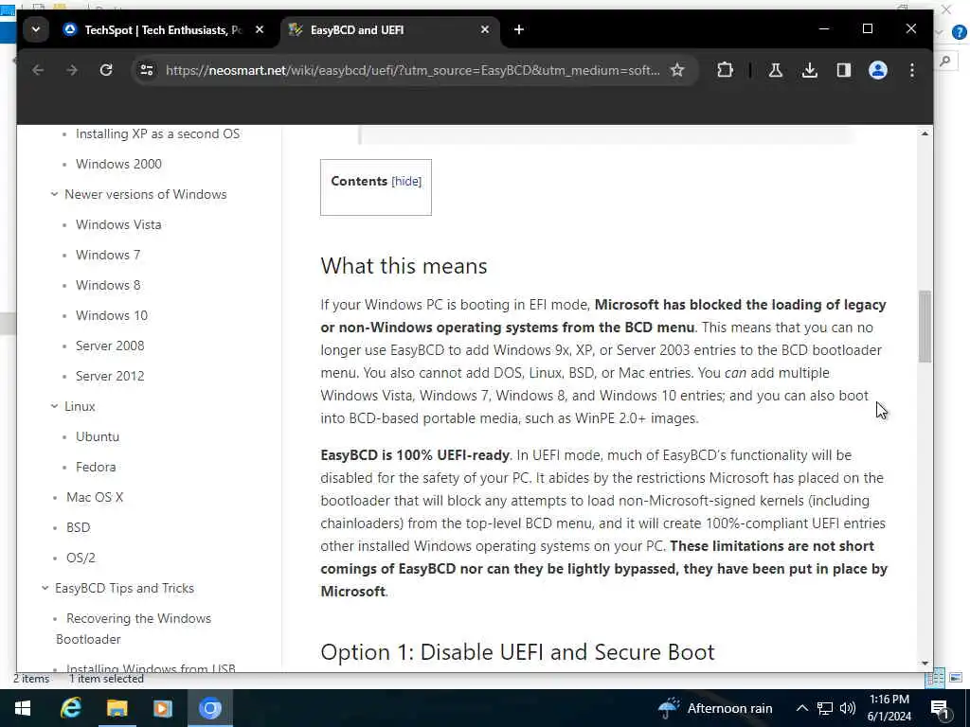Open Chrome Labs flask icon
This screenshot has width=970, height=727.
click(x=775, y=70)
